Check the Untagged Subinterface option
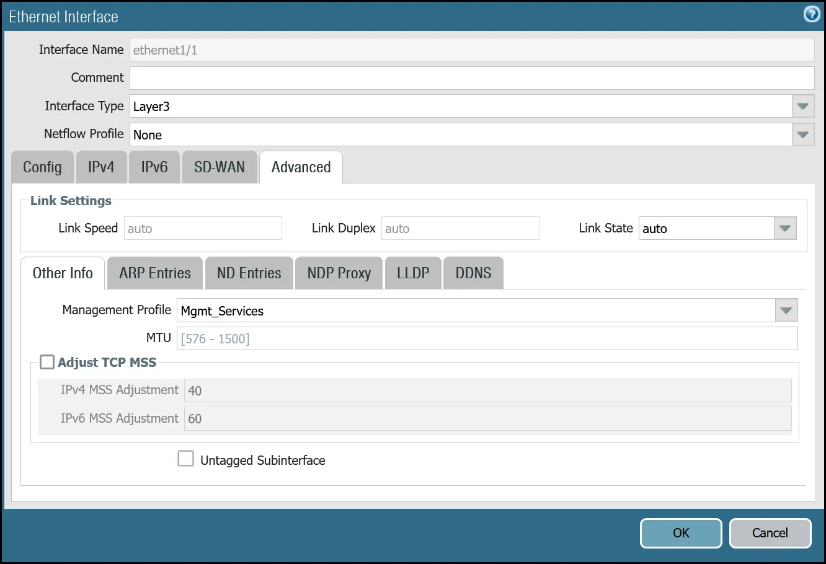This screenshot has width=826, height=564. 185,458
